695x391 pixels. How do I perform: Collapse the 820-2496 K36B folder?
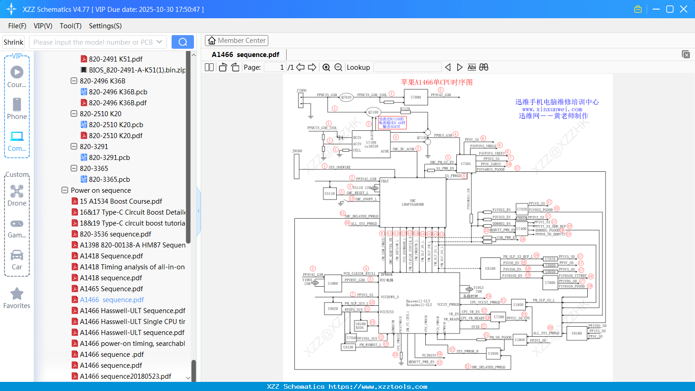pyautogui.click(x=74, y=81)
